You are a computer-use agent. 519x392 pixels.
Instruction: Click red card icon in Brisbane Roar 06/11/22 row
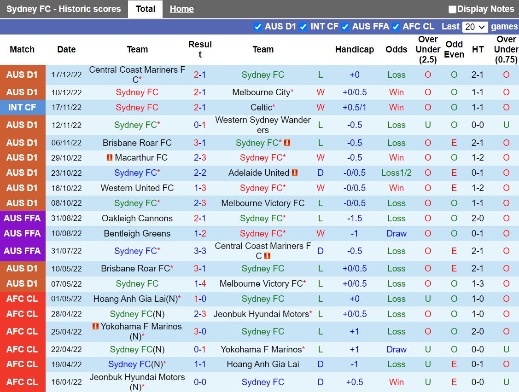287,143
